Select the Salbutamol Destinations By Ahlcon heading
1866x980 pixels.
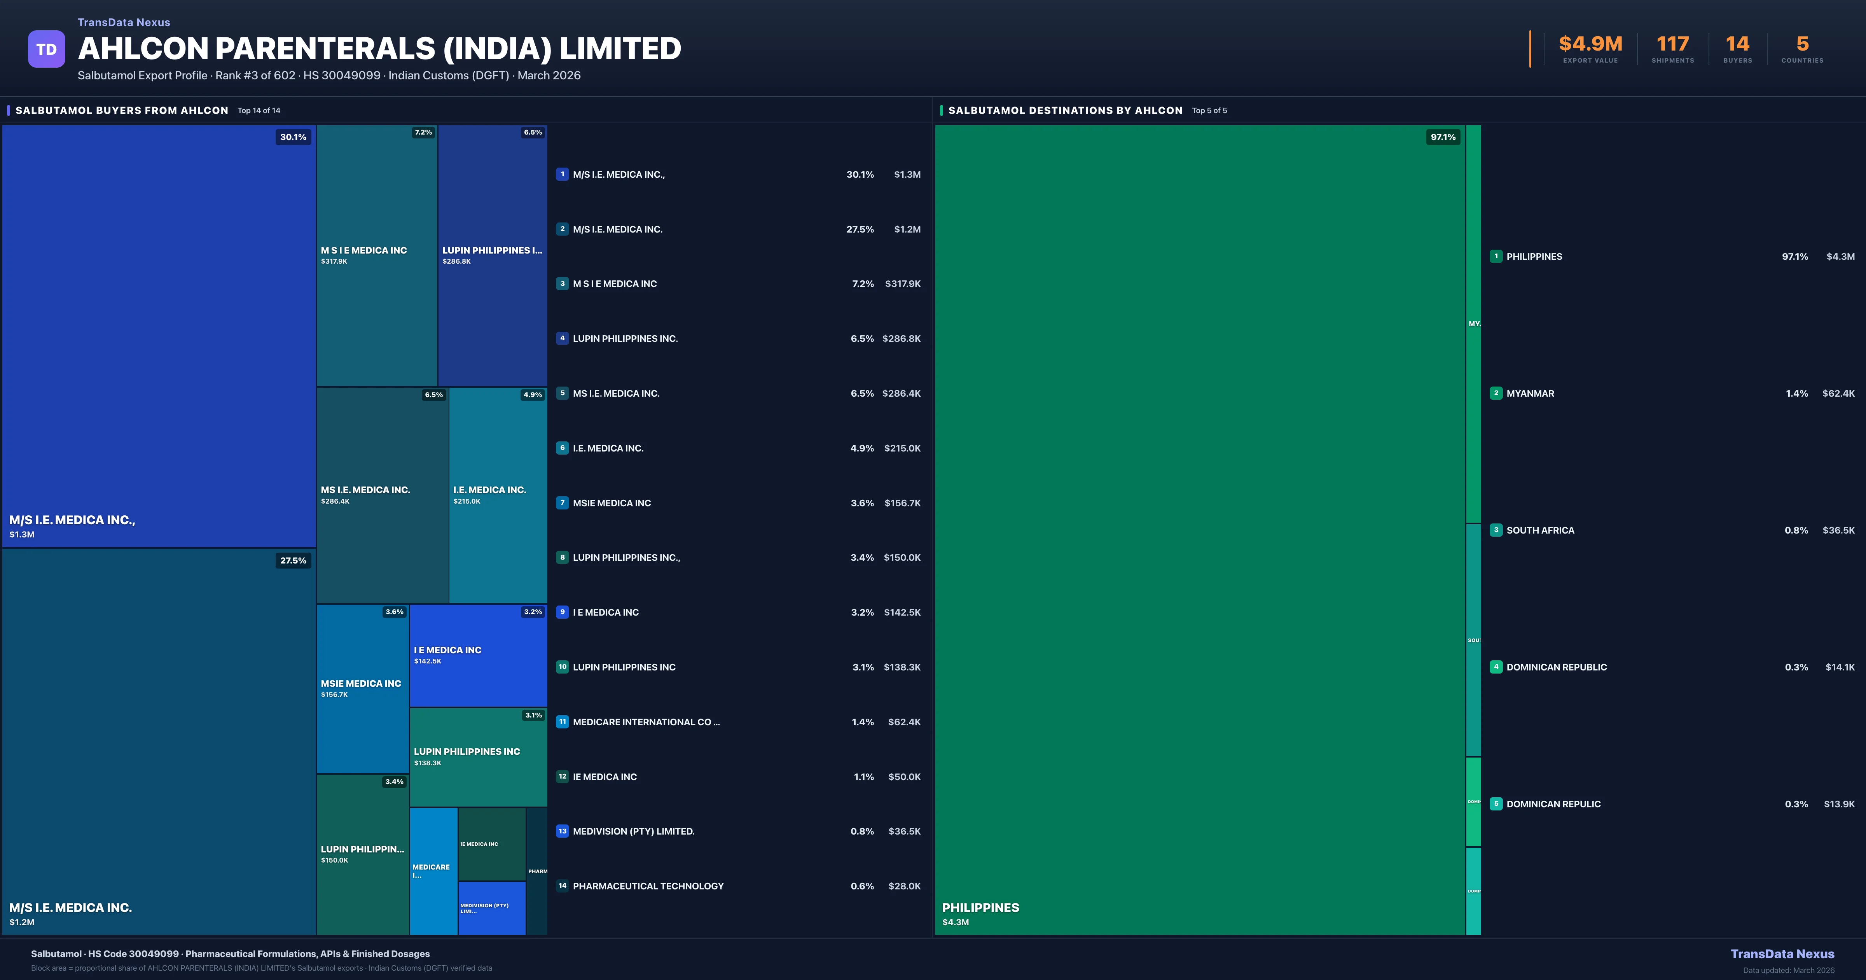tap(1065, 110)
